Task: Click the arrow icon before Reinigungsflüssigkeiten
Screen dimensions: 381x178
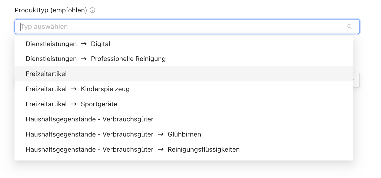Action: 161,149
